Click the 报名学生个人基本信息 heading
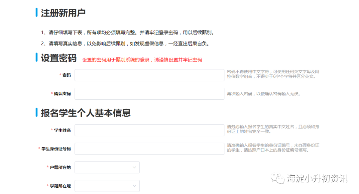Viewport: 359px width, 194px height. point(86,113)
